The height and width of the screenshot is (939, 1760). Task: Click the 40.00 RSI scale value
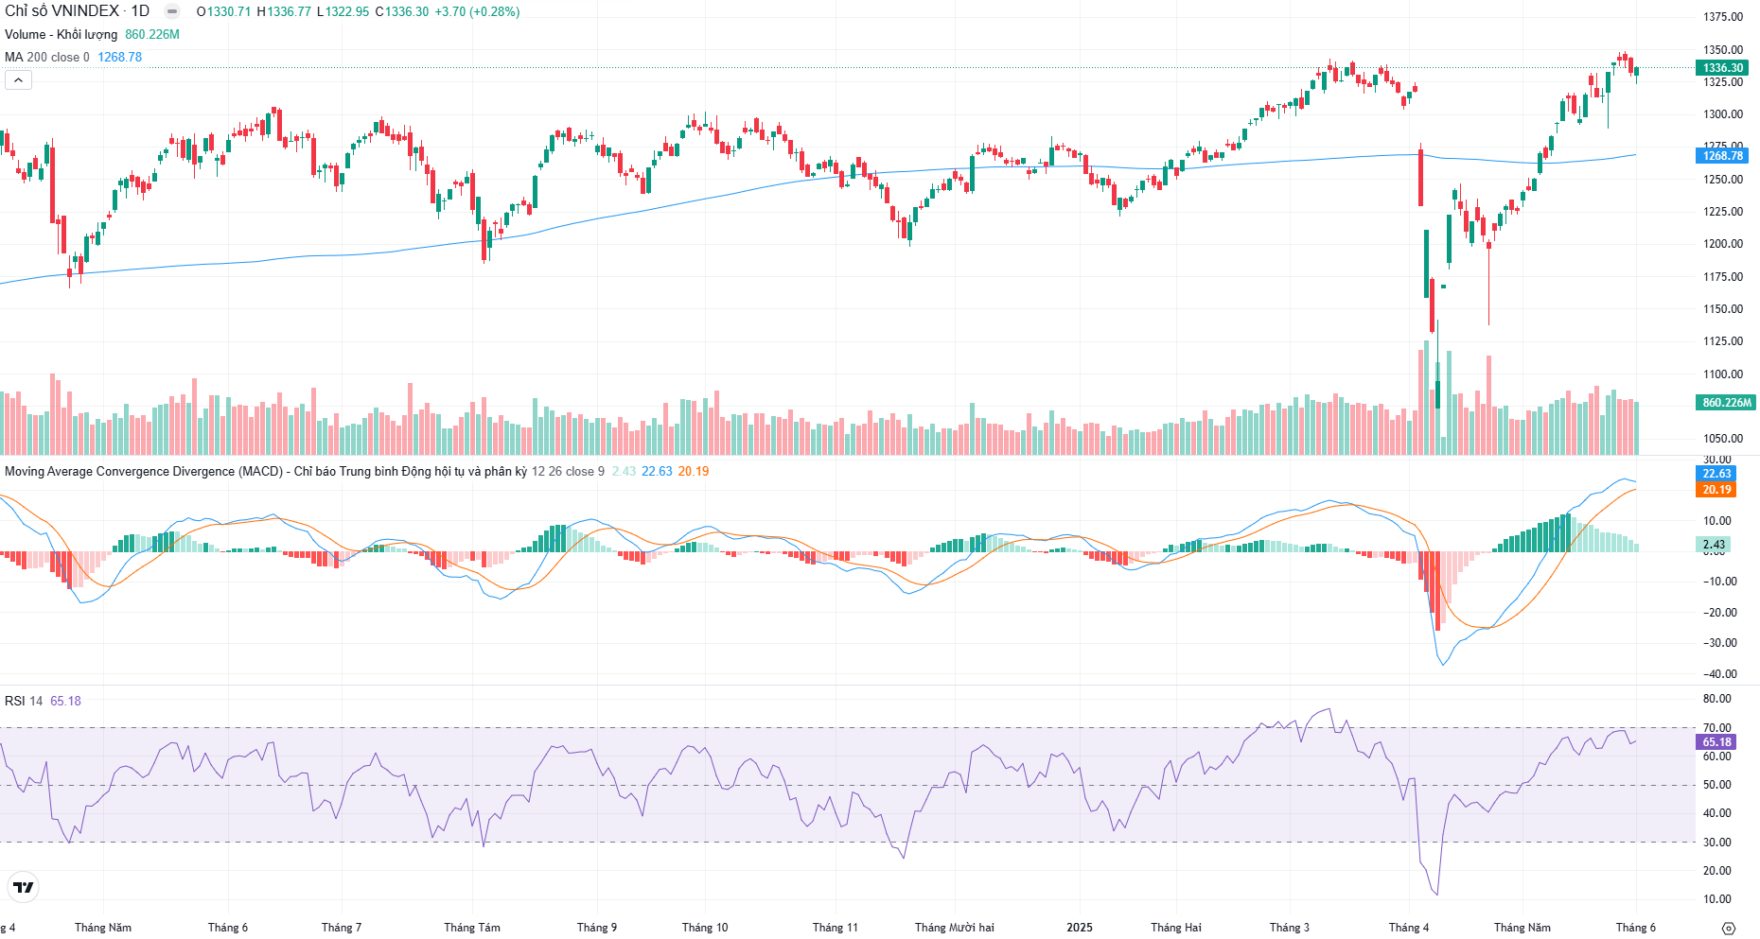coord(1717,813)
